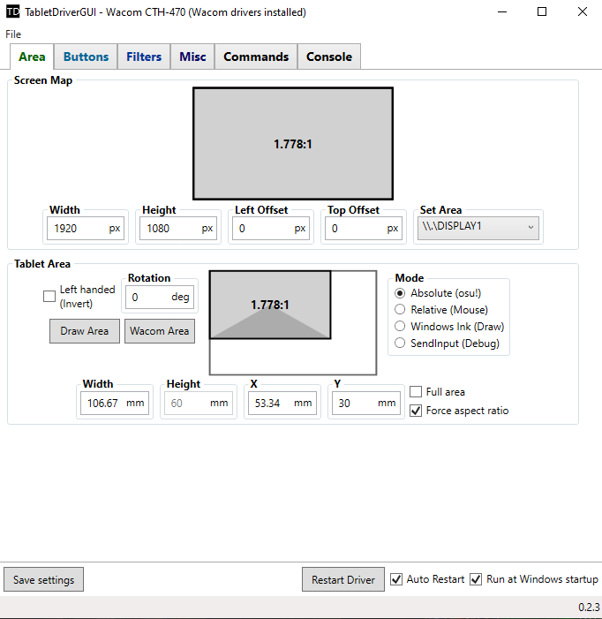The width and height of the screenshot is (602, 619).
Task: Click the TabletDriverGUI app icon in title bar
Action: coord(12,11)
